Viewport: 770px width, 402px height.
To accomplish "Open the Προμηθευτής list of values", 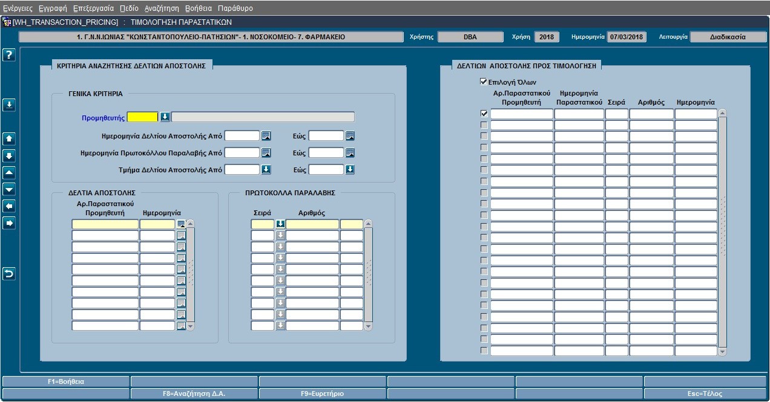I will (165, 117).
